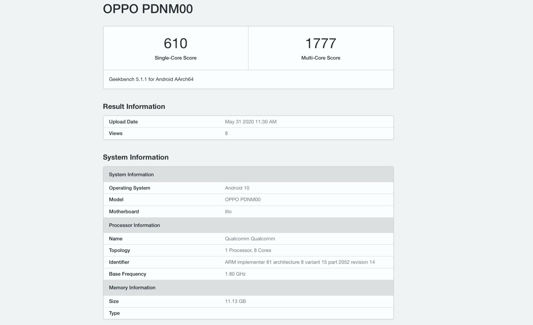The image size is (533, 325).
Task: Click the OPPO PDNM00 page title
Action: [148, 9]
